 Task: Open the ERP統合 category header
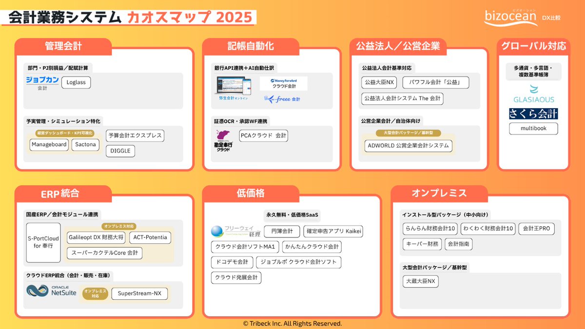(x=63, y=193)
